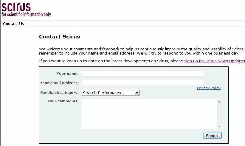Click the comments box scrollbar track
Image resolution: width=245 pixels, height=146 pixels.
(x=220, y=114)
